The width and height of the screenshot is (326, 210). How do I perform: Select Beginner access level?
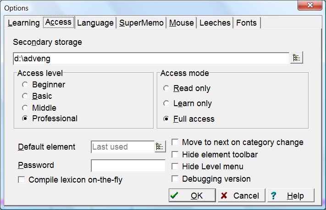click(x=25, y=85)
